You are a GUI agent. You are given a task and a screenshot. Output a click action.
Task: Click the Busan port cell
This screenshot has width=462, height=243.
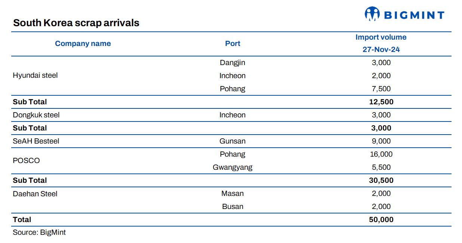click(232, 206)
